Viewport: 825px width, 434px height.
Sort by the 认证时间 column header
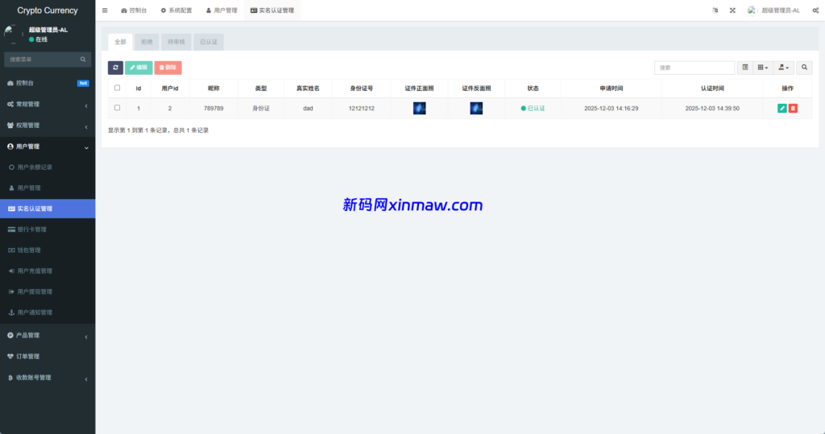pos(712,89)
